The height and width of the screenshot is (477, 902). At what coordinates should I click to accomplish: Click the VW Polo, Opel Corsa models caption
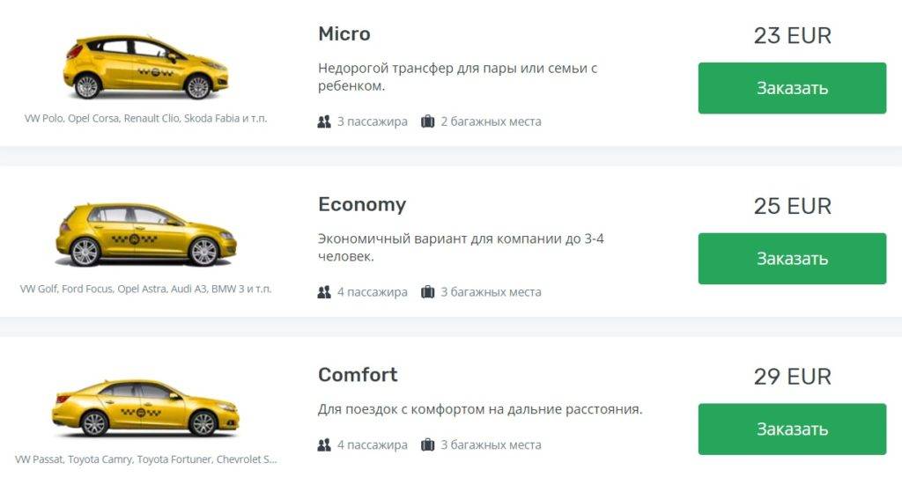[x=145, y=118]
